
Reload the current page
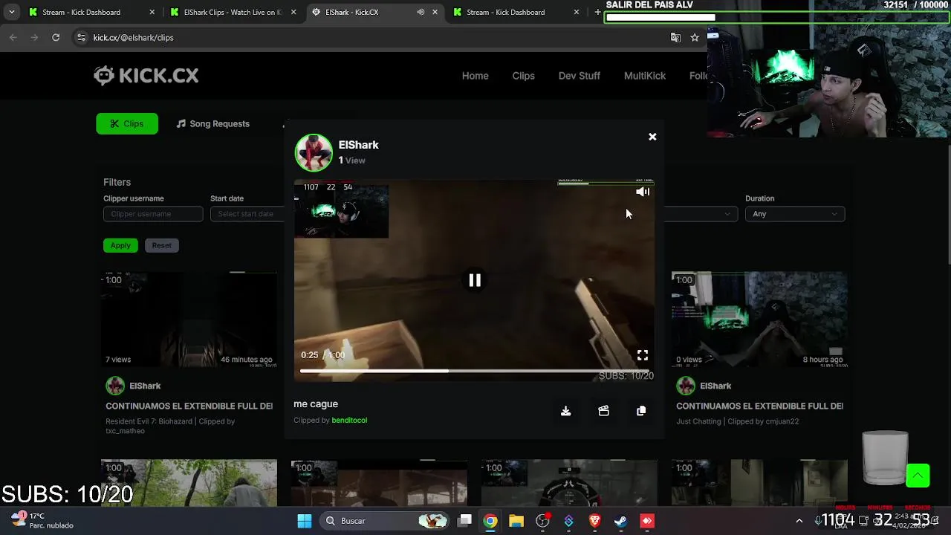point(56,37)
